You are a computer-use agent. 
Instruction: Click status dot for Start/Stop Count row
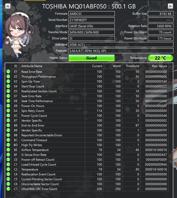(x=8, y=86)
